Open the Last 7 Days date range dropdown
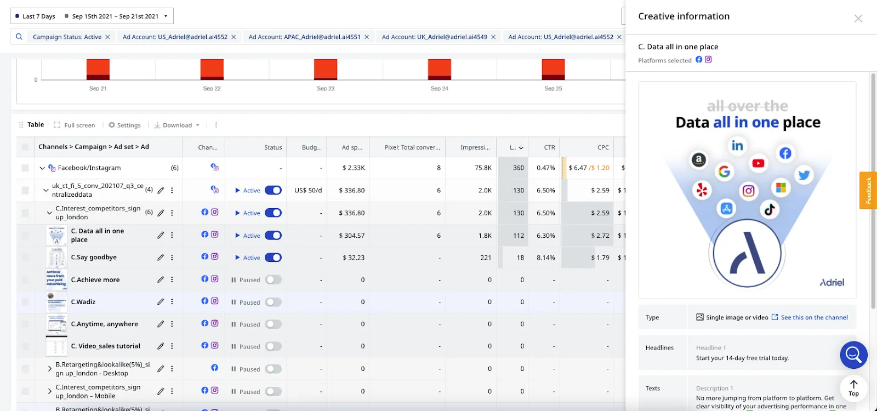Image resolution: width=877 pixels, height=411 pixels. pos(92,16)
